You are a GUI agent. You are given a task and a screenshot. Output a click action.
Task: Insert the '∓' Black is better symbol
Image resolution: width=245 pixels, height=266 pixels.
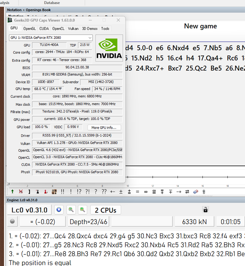(171, 192)
